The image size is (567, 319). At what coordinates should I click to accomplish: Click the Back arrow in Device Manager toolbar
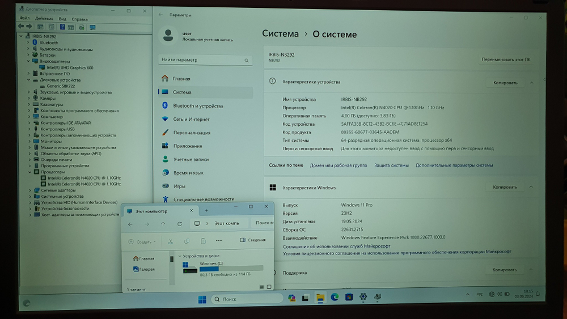(x=20, y=27)
